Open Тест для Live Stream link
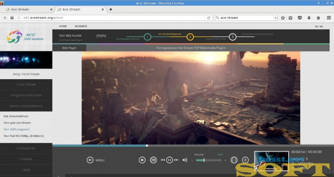 click(17, 123)
